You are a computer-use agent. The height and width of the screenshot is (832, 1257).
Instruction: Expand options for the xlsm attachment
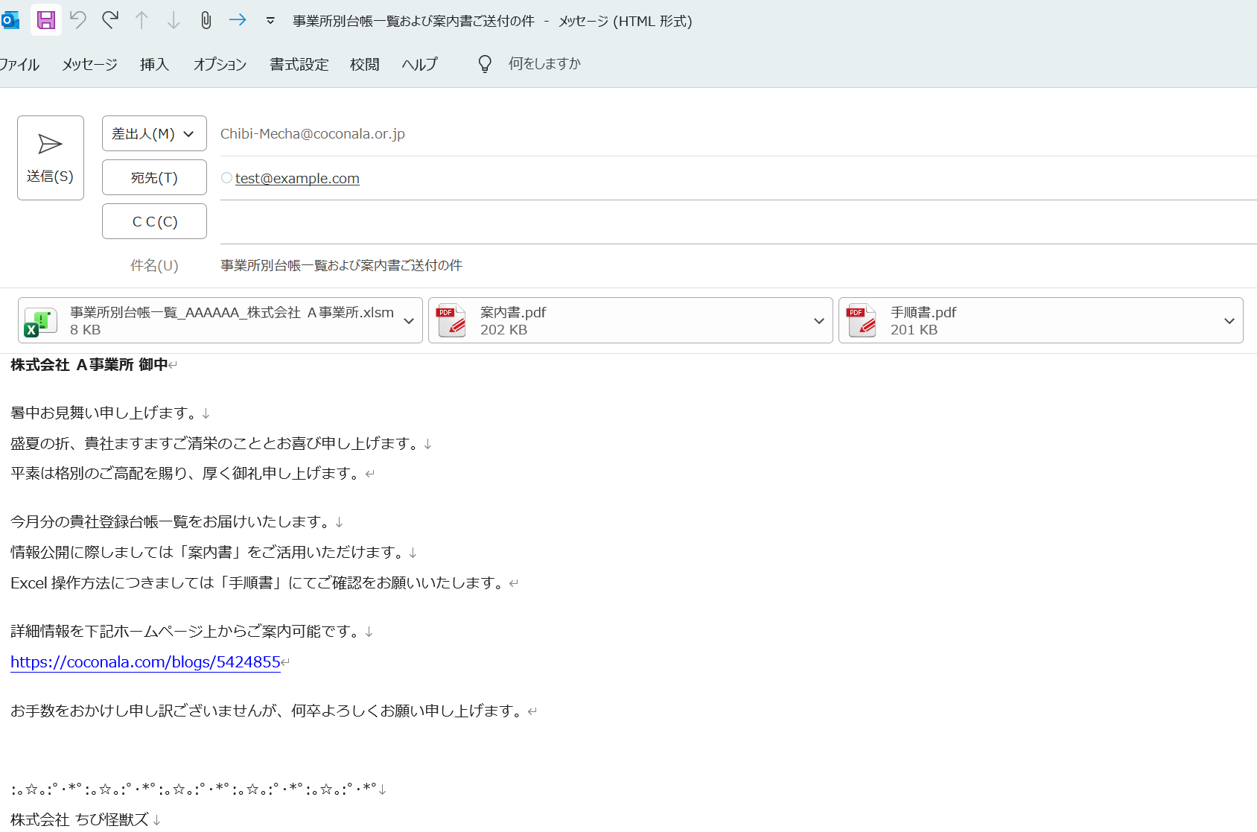tap(409, 321)
